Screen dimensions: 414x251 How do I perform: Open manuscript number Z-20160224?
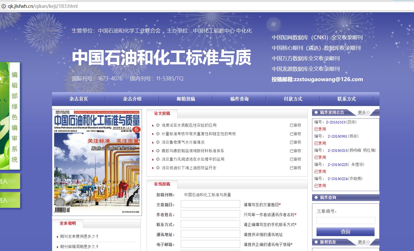(338, 179)
